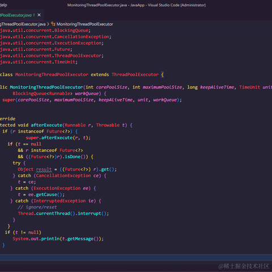Click the MonitoringThreadPoolExecutor constructor name

pyautogui.click(x=46, y=87)
